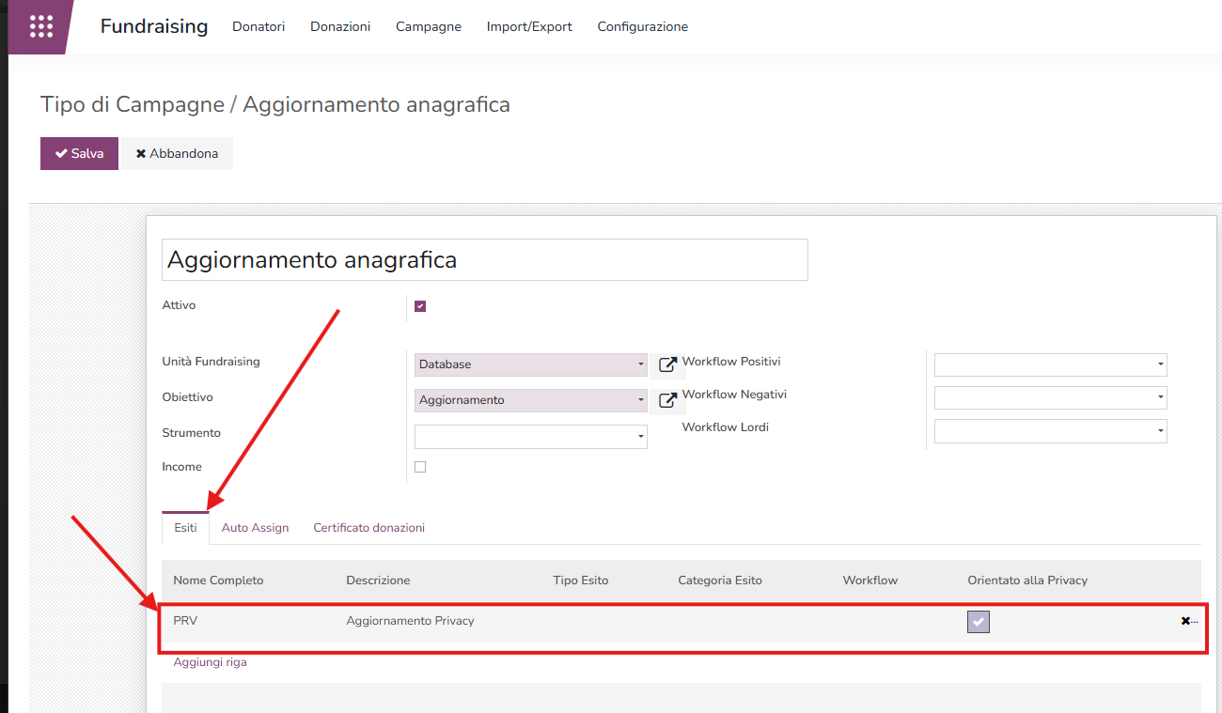Open the Workflow Positivi dropdown
The width and height of the screenshot is (1222, 713).
point(1051,364)
